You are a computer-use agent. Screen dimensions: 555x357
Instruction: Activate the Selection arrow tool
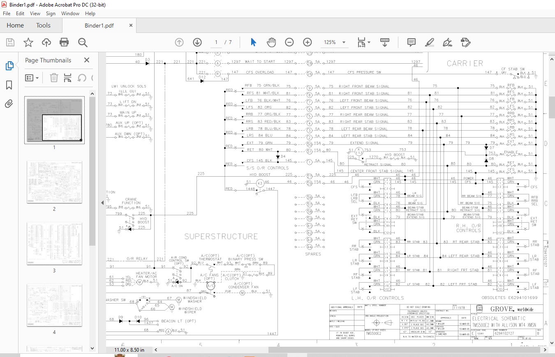(x=253, y=42)
